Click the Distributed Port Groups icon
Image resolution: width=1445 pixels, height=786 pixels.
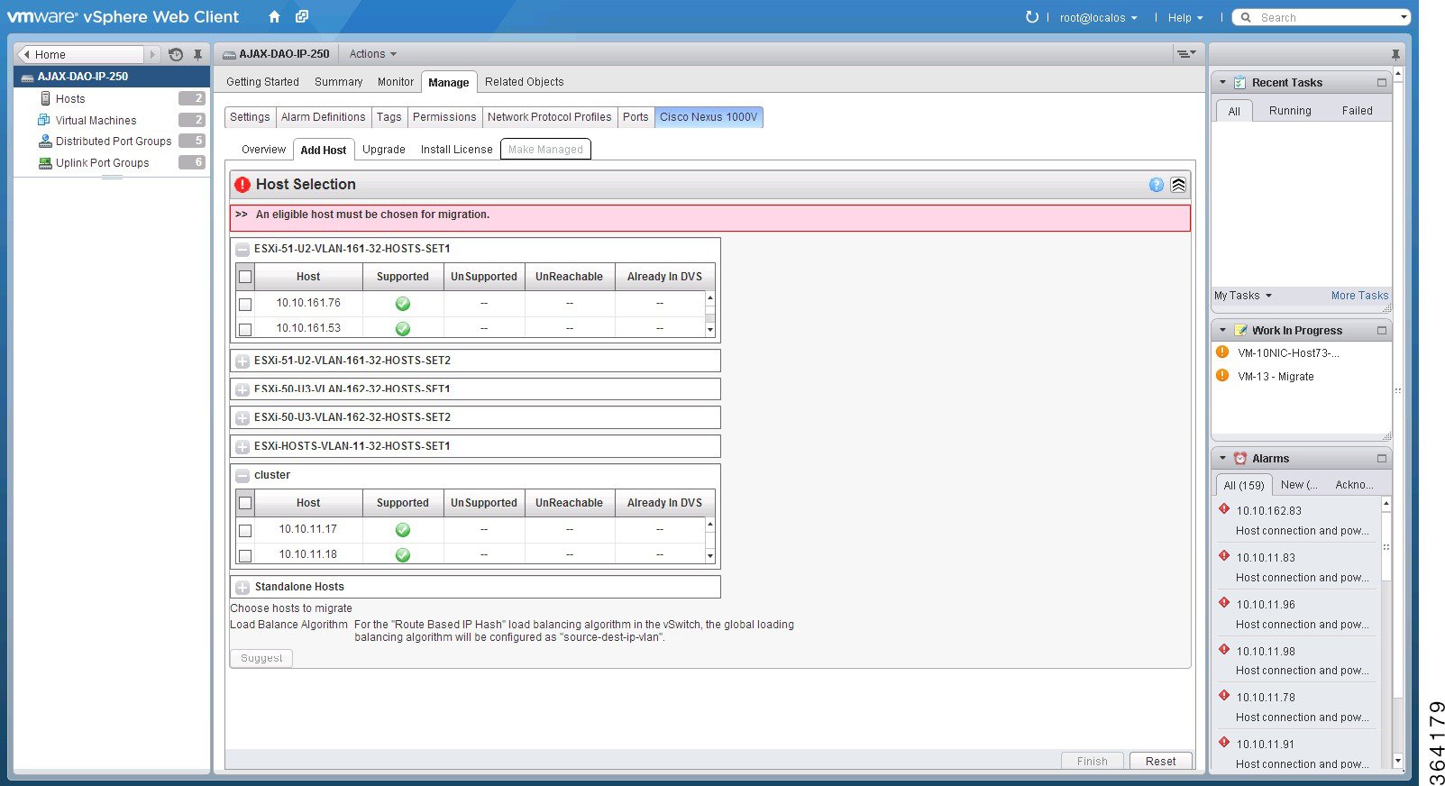(x=45, y=141)
